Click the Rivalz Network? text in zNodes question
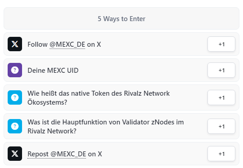This screenshot has height=168, width=243. click(x=52, y=131)
